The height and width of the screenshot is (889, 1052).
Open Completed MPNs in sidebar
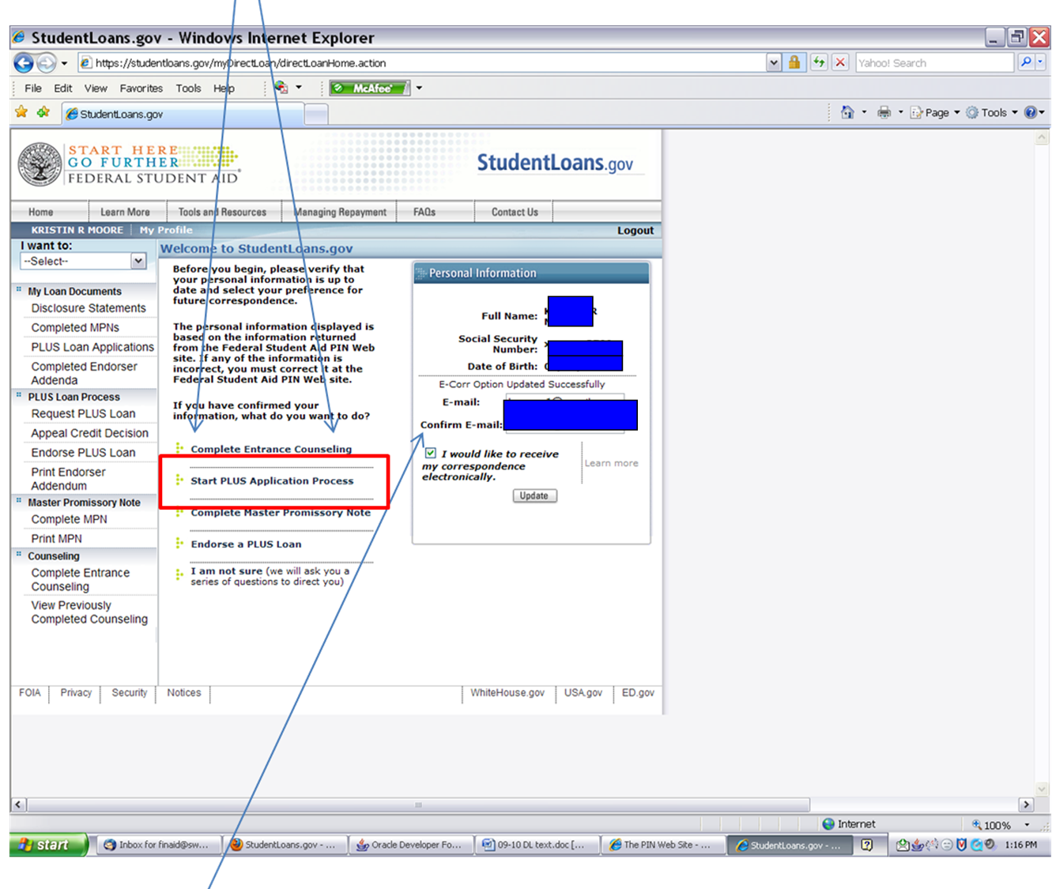(75, 327)
